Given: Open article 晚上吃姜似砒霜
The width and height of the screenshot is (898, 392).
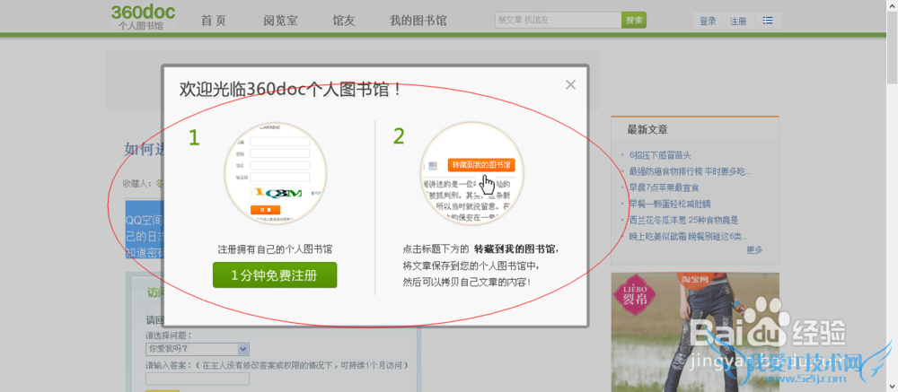Looking at the screenshot, I should [x=689, y=236].
